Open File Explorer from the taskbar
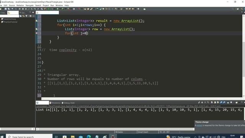Viewport: 245px width, 138px height. coord(72,137)
